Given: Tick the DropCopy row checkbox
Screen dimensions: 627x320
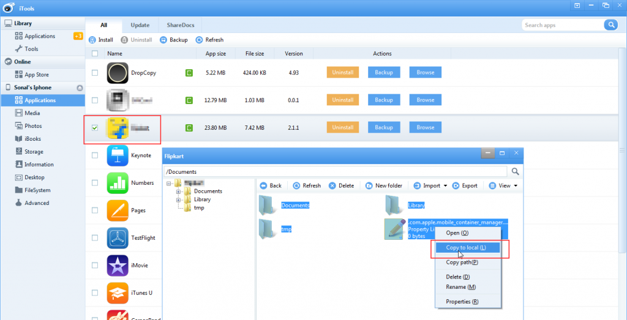Looking at the screenshot, I should pyautogui.click(x=94, y=73).
